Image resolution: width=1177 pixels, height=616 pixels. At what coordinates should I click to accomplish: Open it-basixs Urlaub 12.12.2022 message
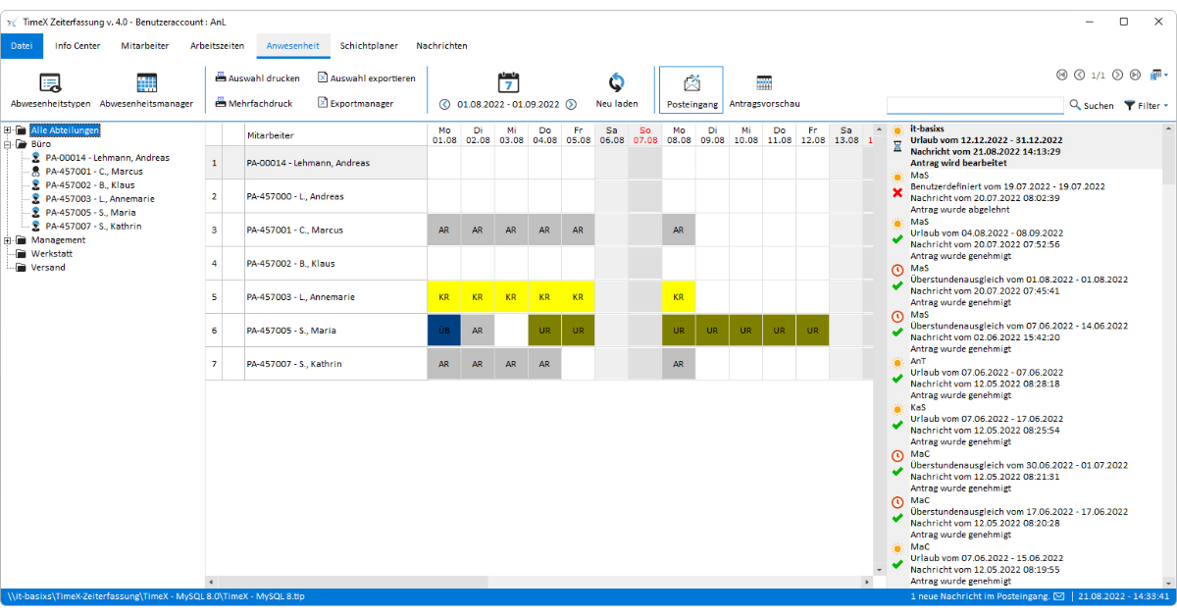1024,145
